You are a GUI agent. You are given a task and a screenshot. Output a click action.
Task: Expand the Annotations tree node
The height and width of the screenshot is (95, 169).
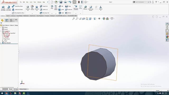click(1, 31)
